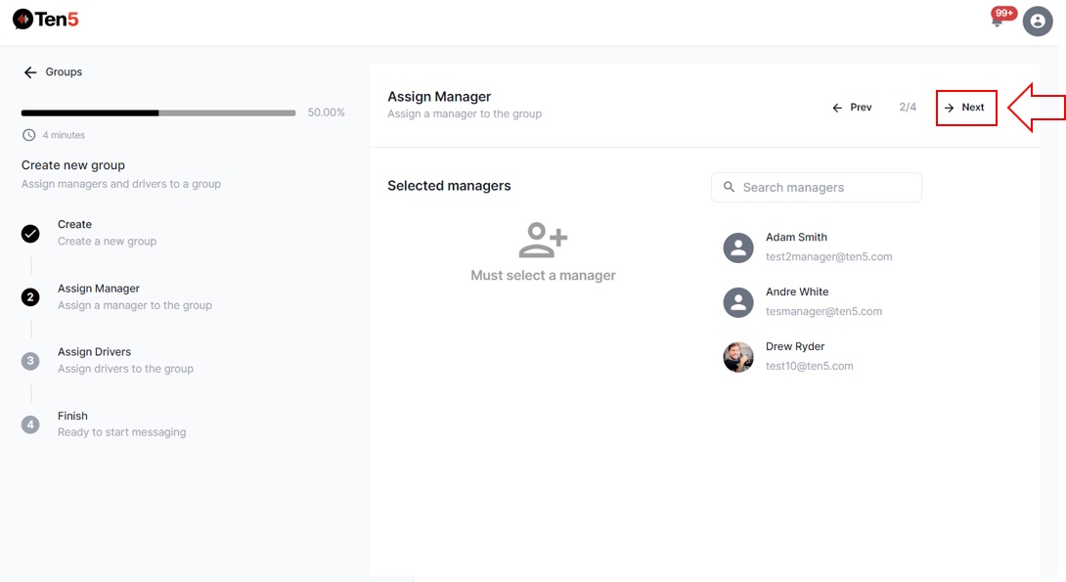This screenshot has height=582, width=1066.
Task: Click the 50% progress bar
Action: 158,113
